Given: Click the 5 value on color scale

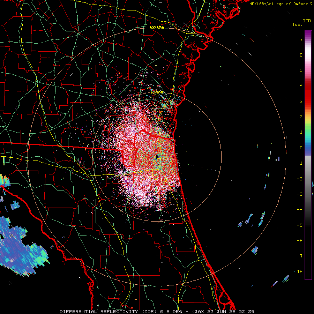Looking at the screenshot, I should coord(301,70).
